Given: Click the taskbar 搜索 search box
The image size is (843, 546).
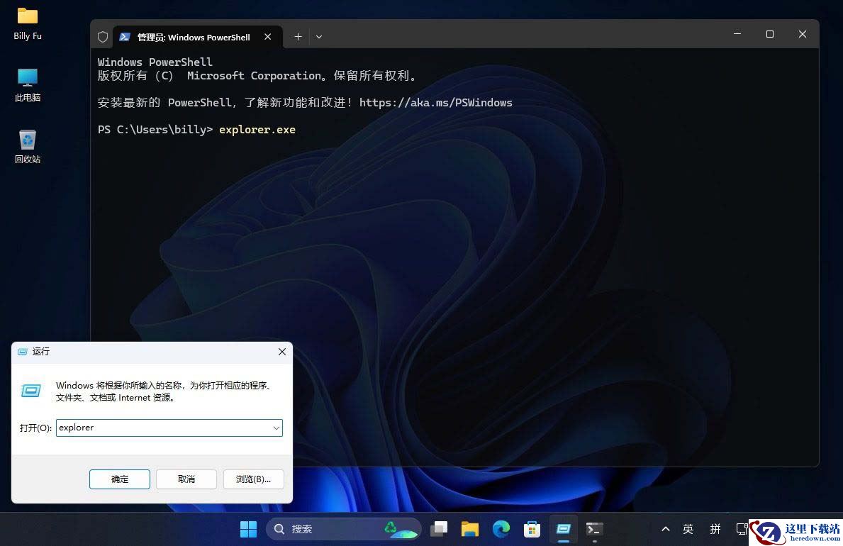Looking at the screenshot, I should point(344,529).
